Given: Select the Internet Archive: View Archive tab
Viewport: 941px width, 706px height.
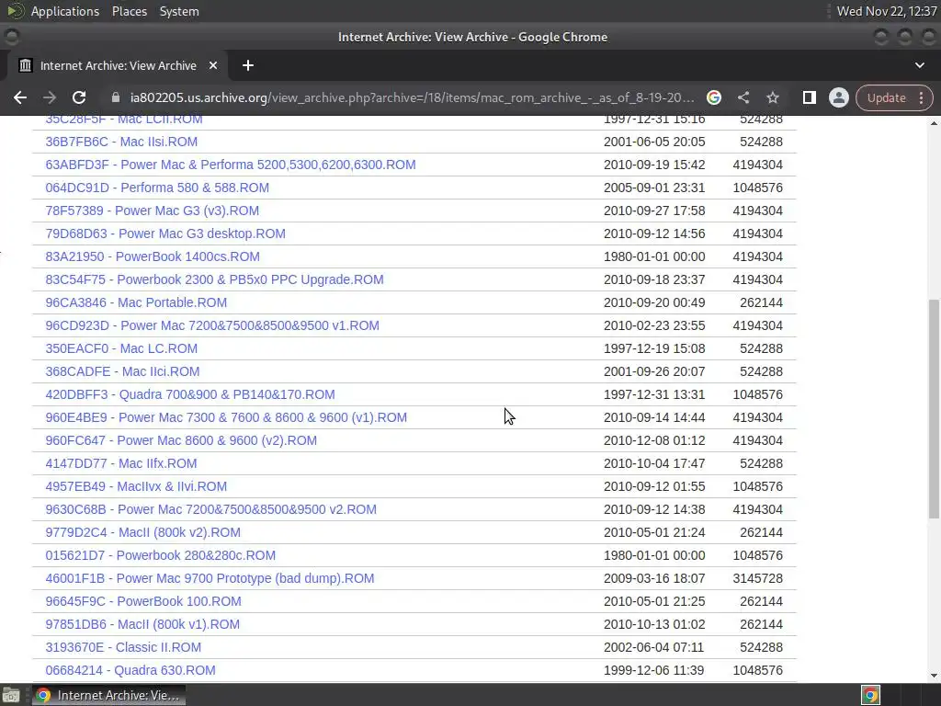Looking at the screenshot, I should point(118,65).
